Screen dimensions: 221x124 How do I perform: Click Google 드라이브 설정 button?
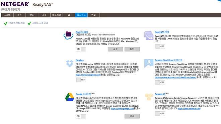[132, 116]
